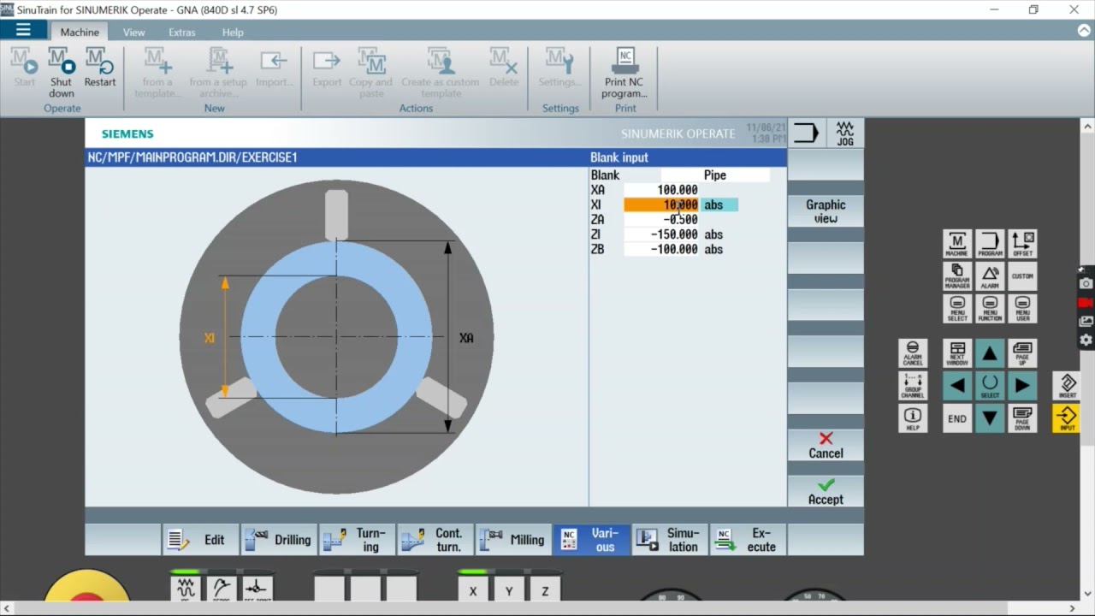Click the Execute softkey

tap(748, 540)
